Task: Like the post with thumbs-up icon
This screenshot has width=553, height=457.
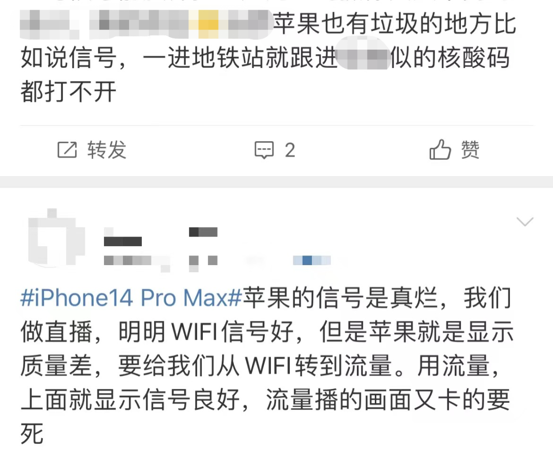Action: coord(440,149)
